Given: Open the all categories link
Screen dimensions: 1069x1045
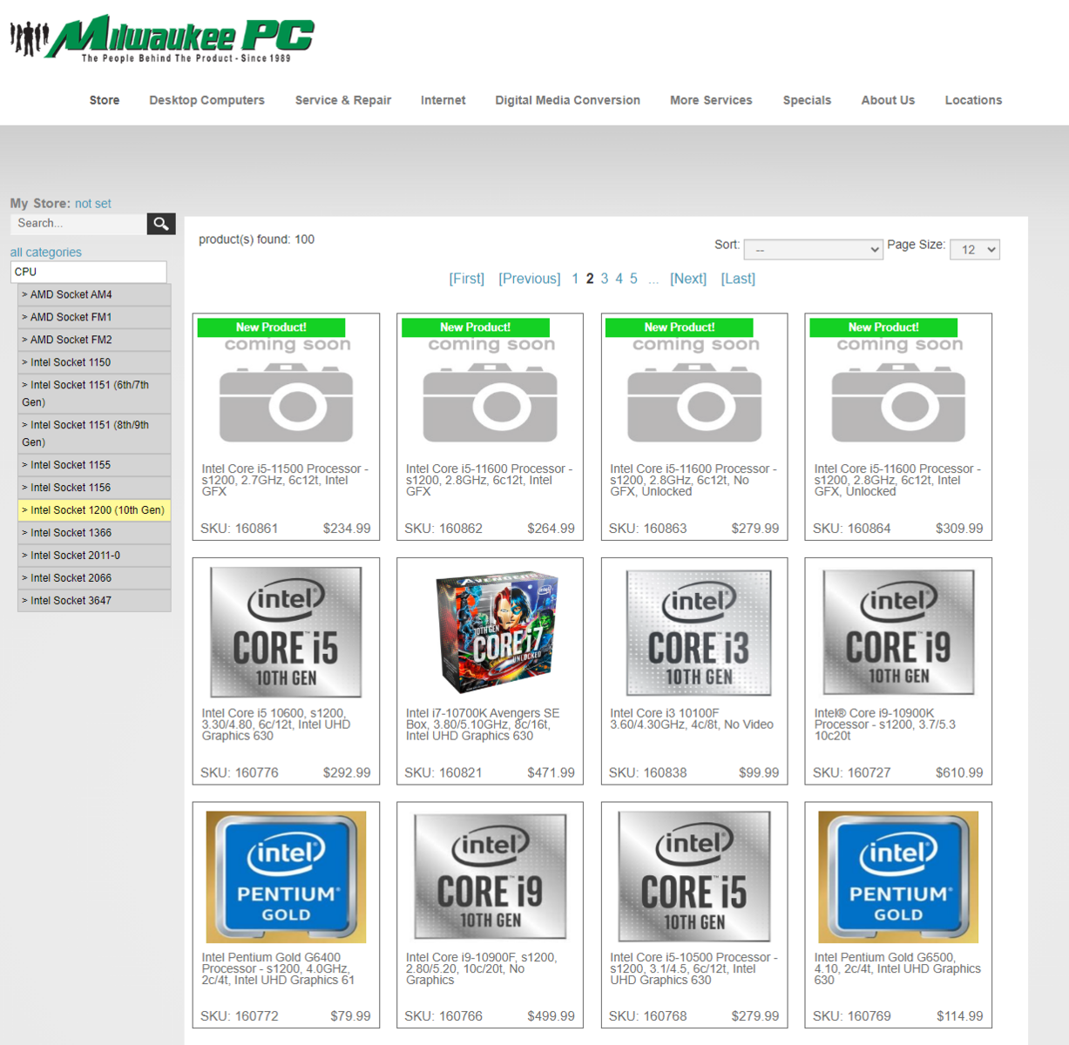Looking at the screenshot, I should 45,253.
